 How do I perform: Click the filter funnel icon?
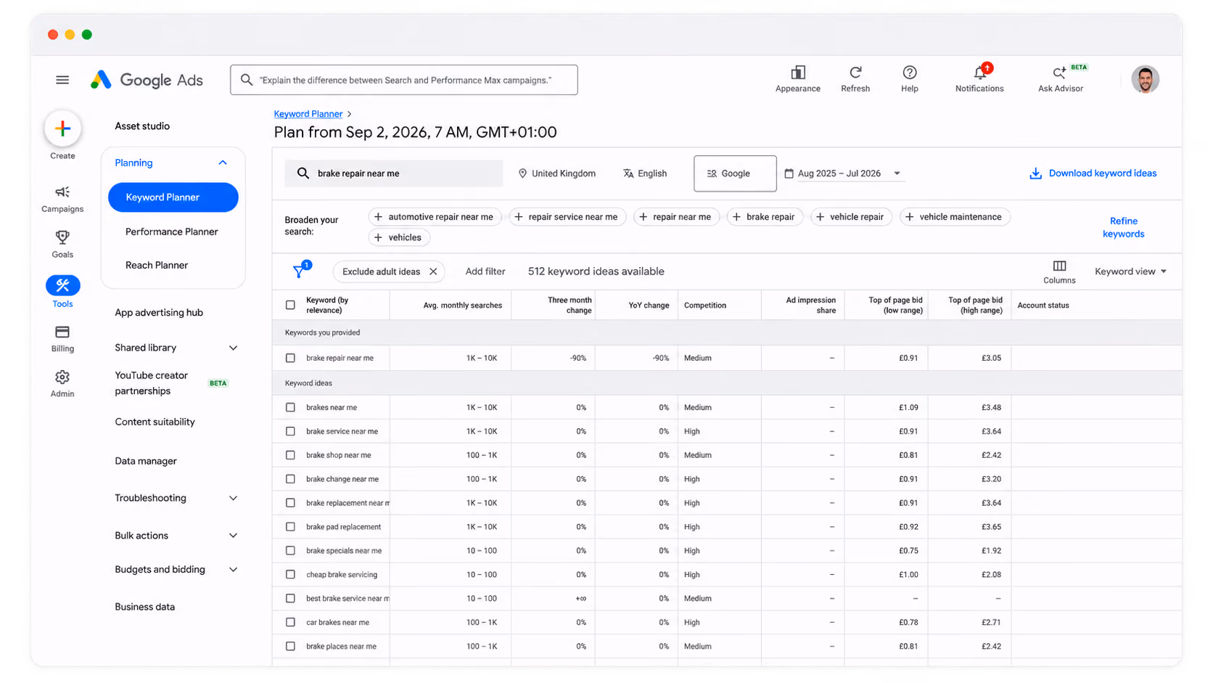[299, 271]
